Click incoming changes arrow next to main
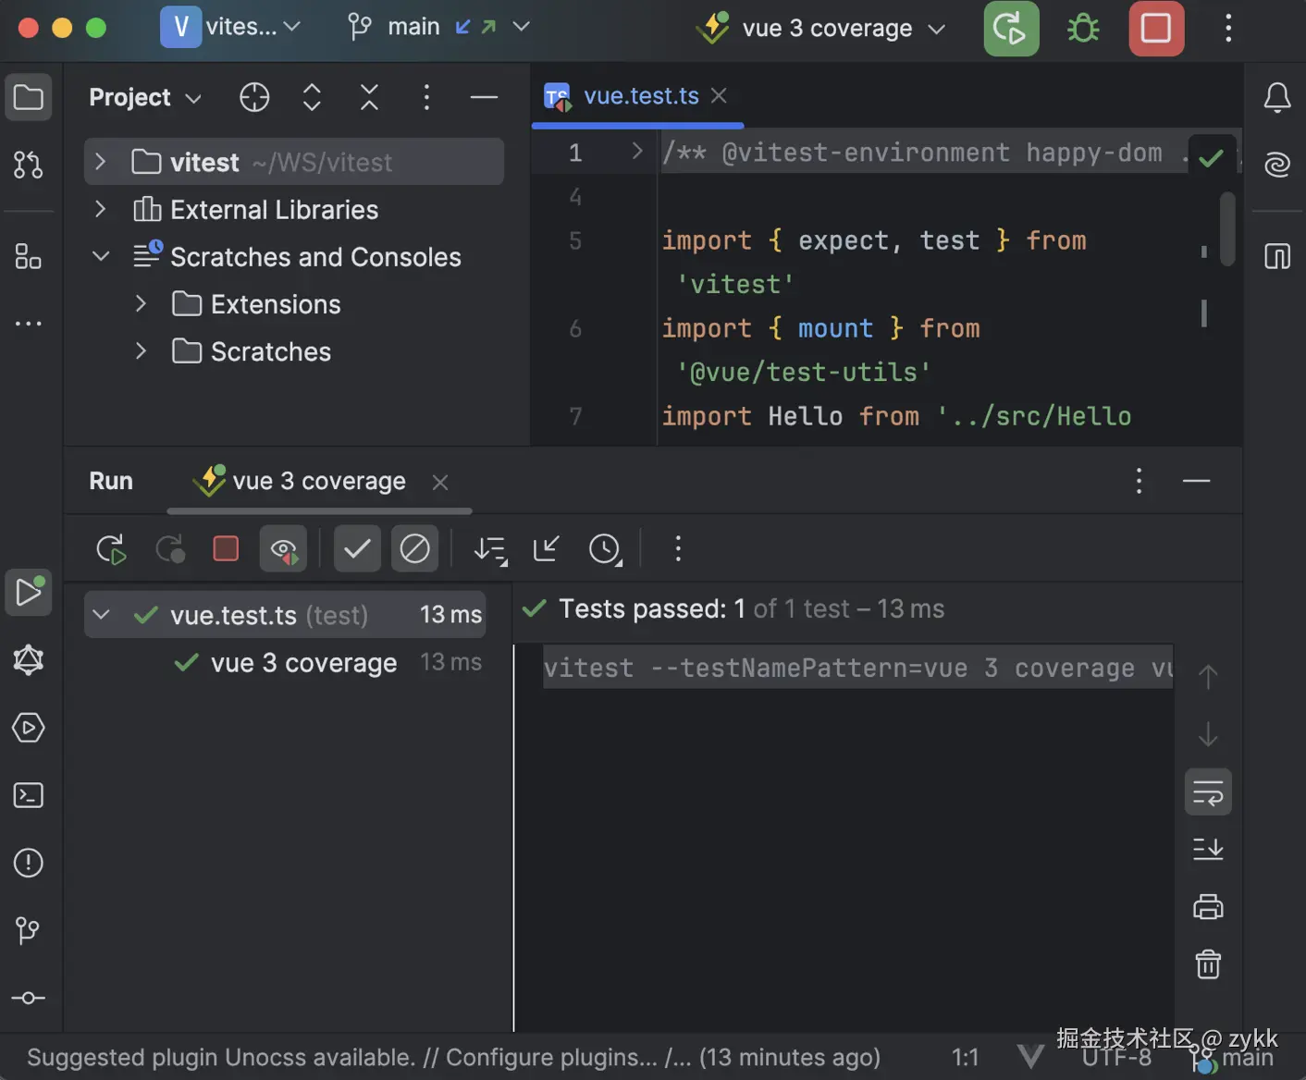 tap(462, 28)
